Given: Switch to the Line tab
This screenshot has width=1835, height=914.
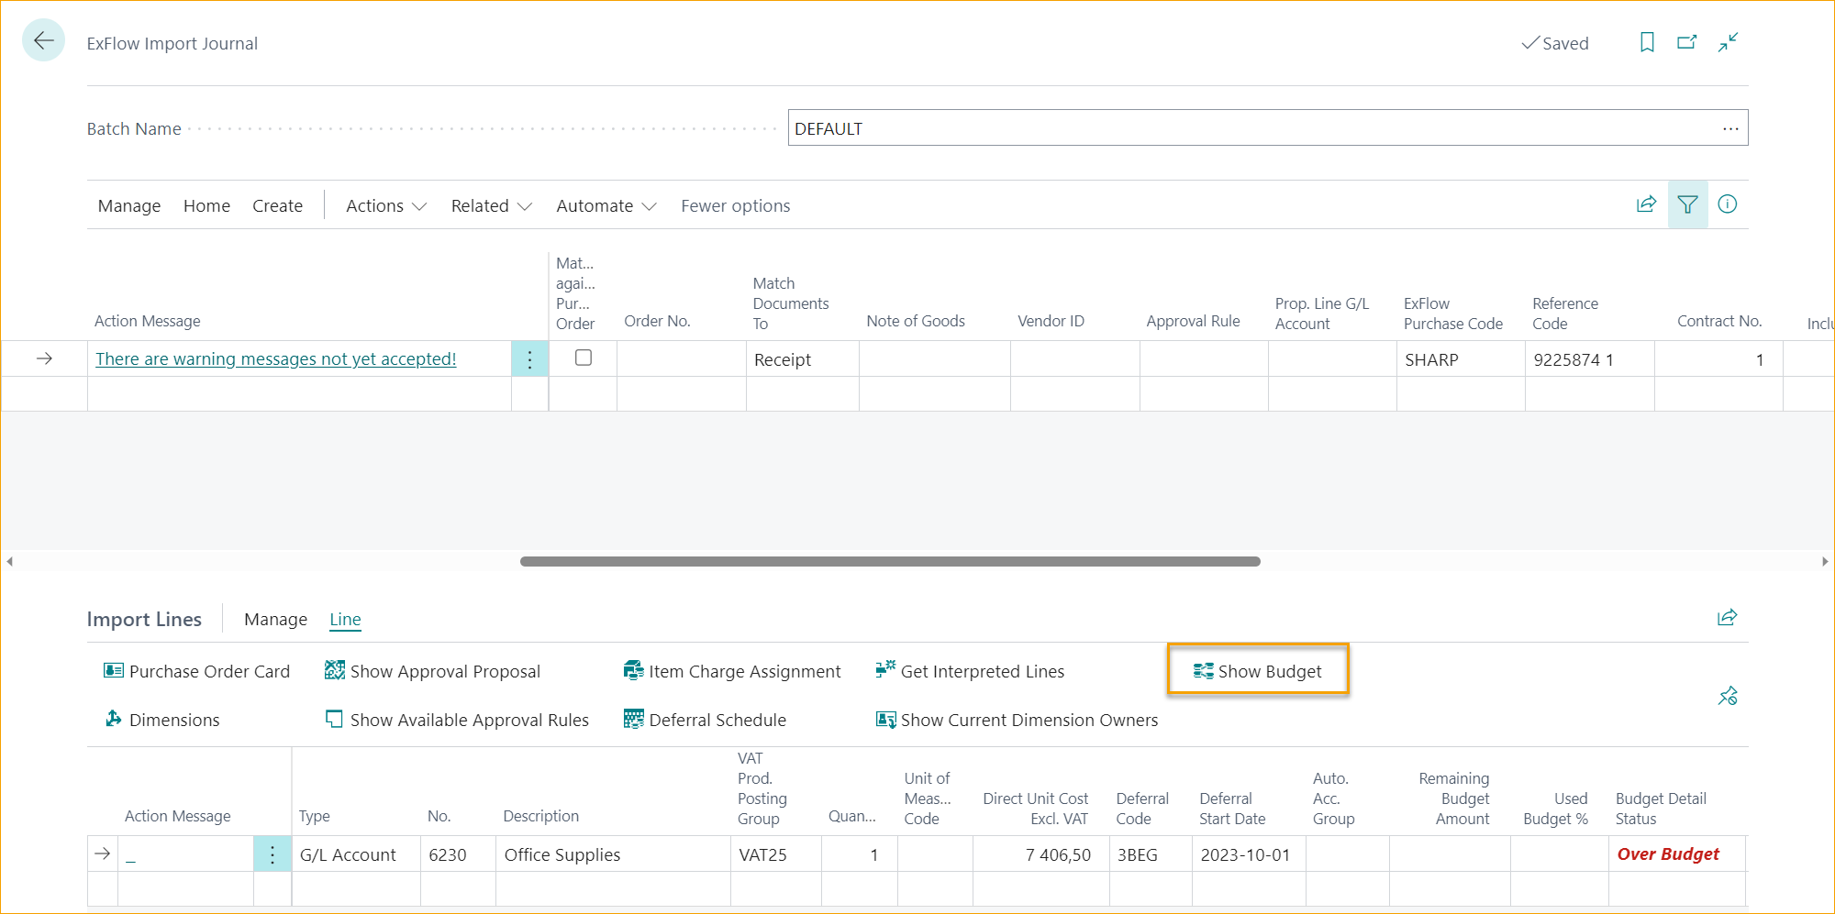Looking at the screenshot, I should [x=345, y=619].
